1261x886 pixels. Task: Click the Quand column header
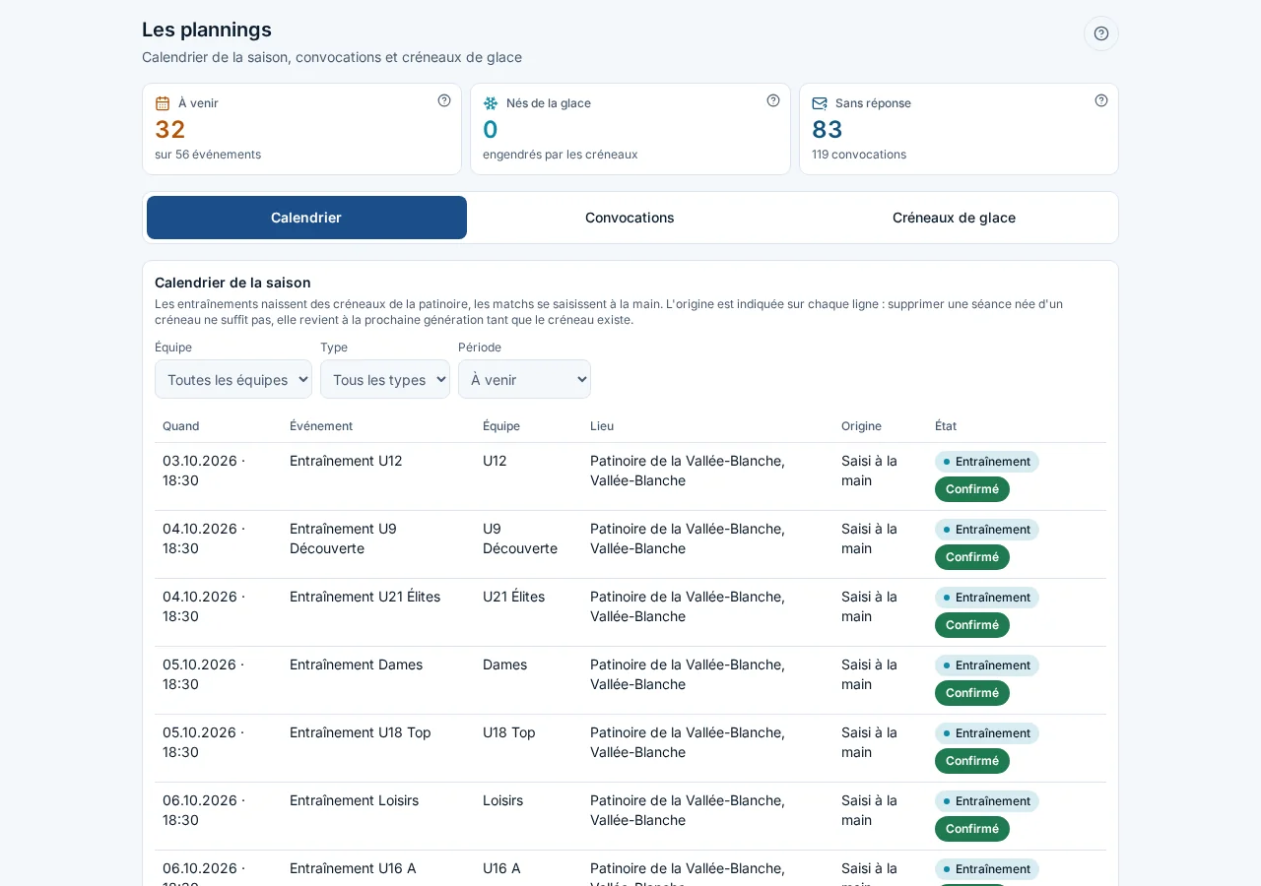181,426
